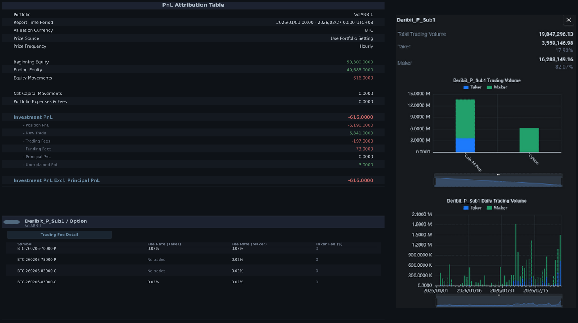Close the Deribit_P_Sub1 side panel

click(568, 20)
